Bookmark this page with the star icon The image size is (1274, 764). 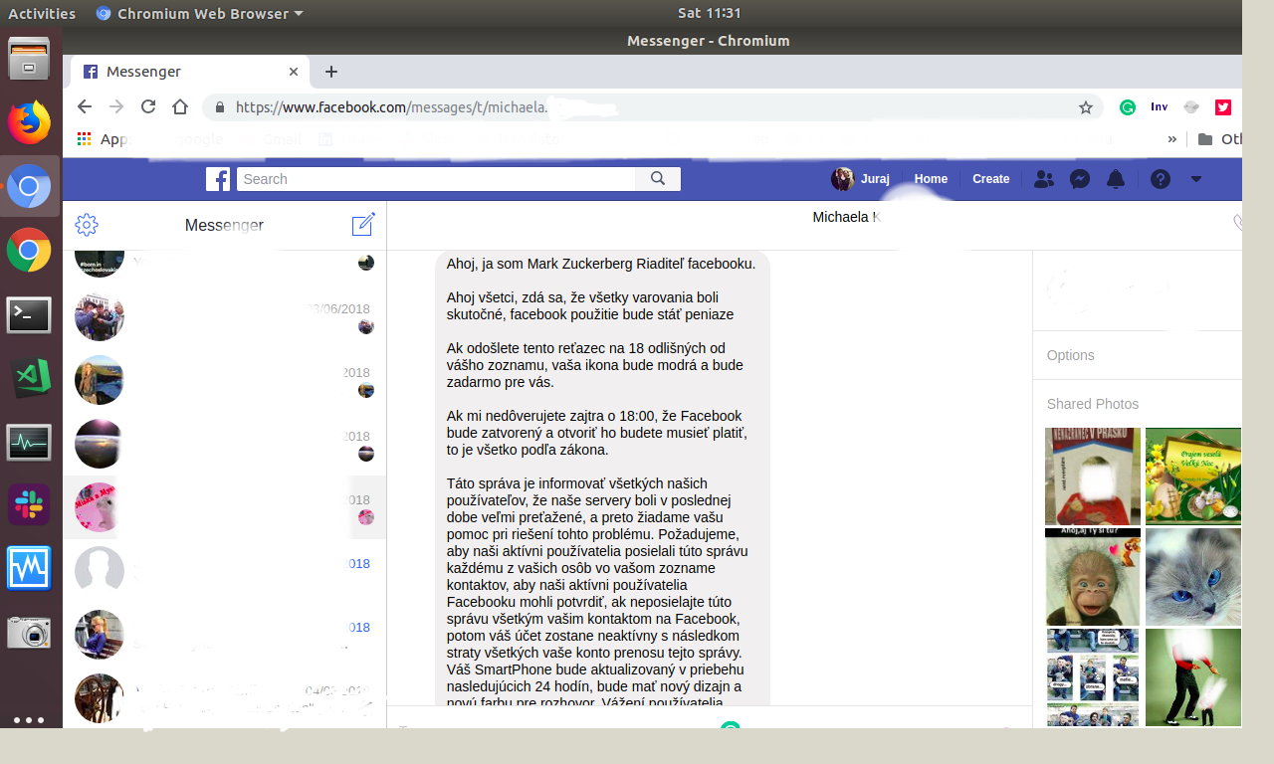tap(1086, 107)
